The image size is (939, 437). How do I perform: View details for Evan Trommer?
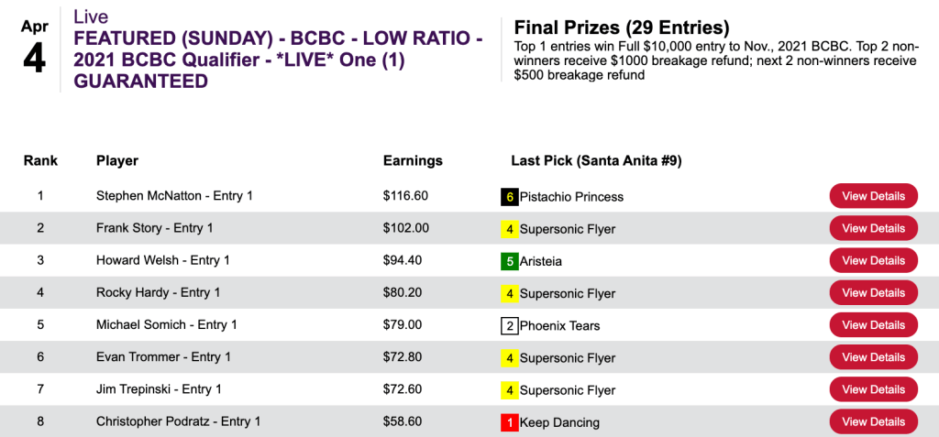click(x=873, y=357)
